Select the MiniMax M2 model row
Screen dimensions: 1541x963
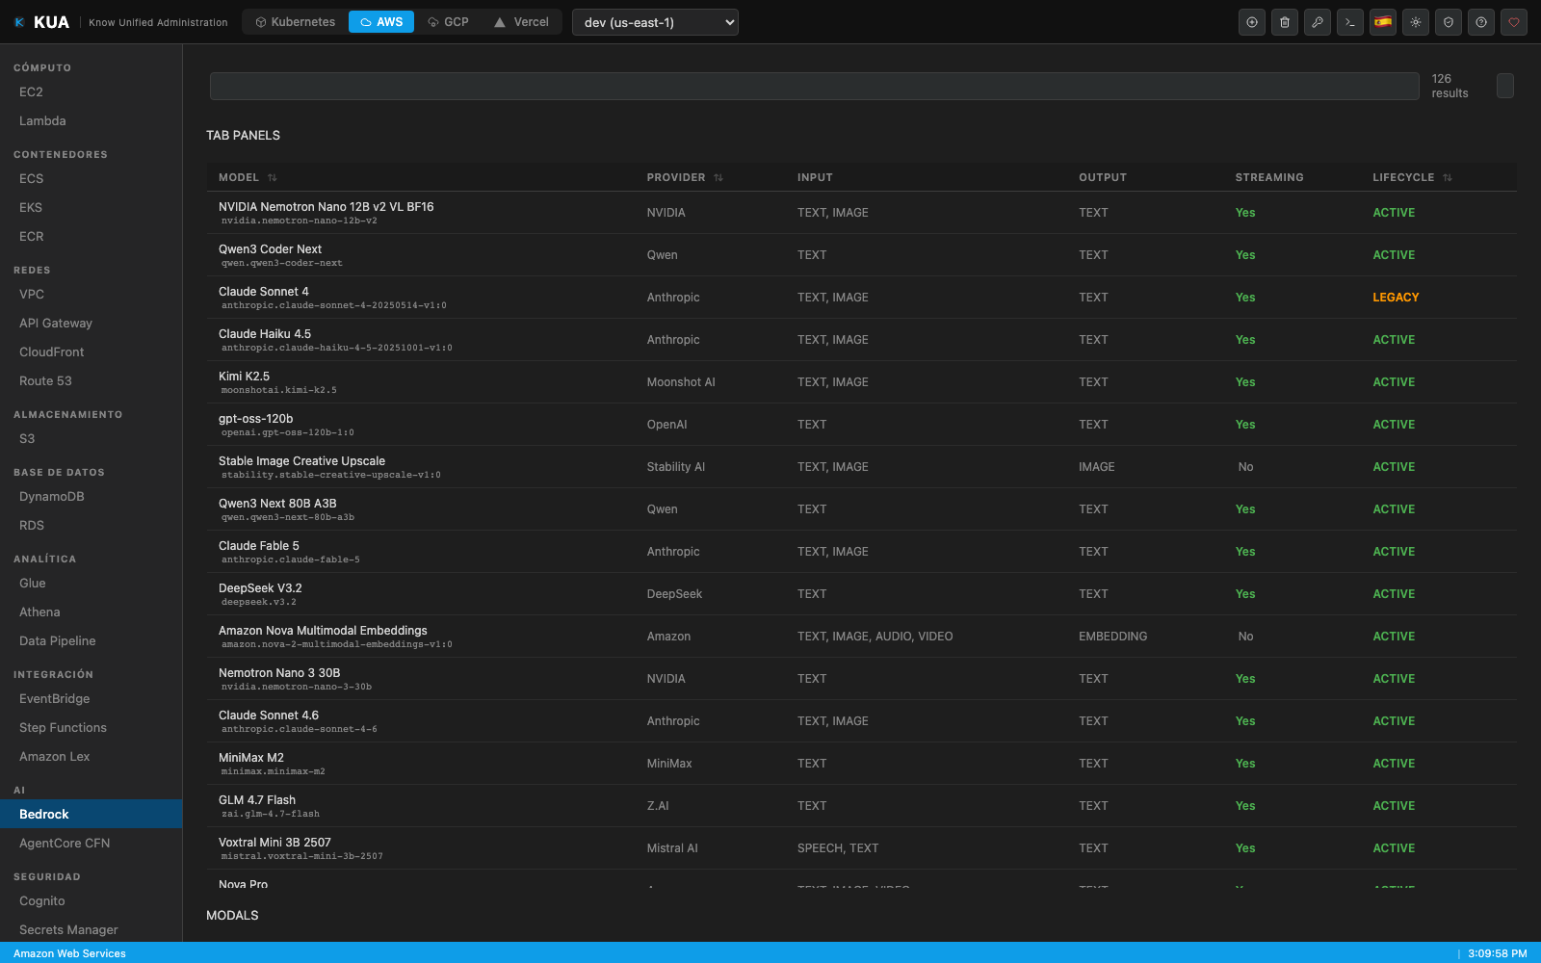pos(861,764)
